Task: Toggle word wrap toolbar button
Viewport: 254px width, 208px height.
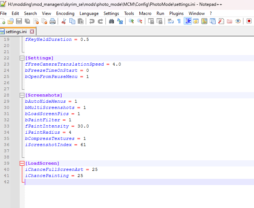Action: [x=170, y=21]
